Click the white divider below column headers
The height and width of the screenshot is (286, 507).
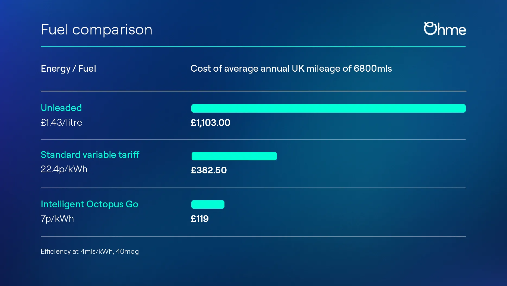[253, 91]
